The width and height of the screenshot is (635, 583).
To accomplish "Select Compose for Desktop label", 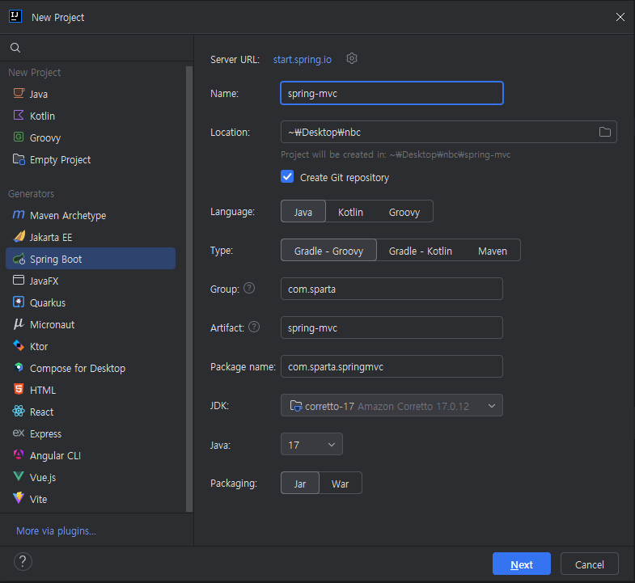I will [x=78, y=368].
